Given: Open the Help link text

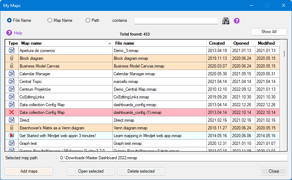Looking at the screenshot, I should pos(18,33).
